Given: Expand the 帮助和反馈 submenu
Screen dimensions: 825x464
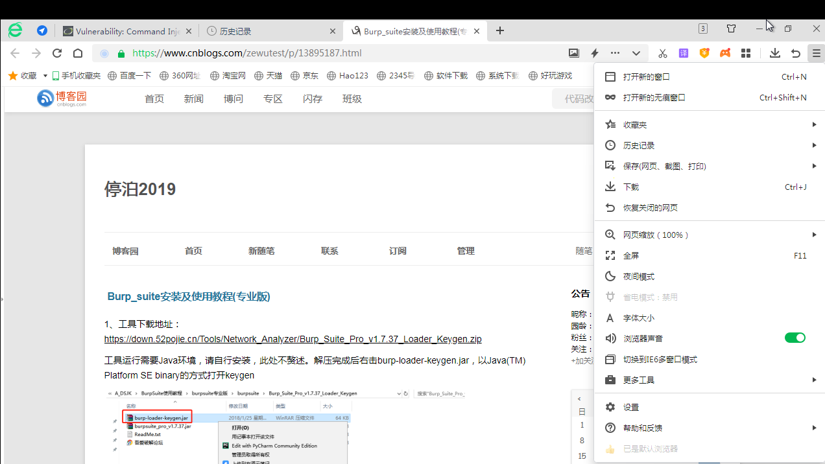Looking at the screenshot, I should pyautogui.click(x=709, y=428).
